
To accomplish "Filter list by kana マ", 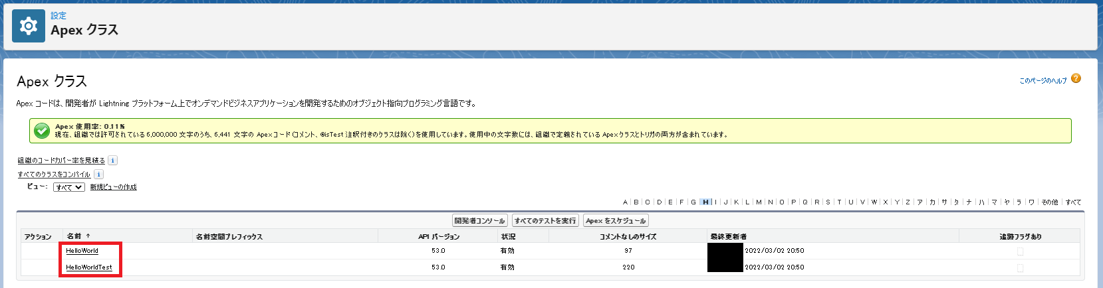I will pos(995,202).
